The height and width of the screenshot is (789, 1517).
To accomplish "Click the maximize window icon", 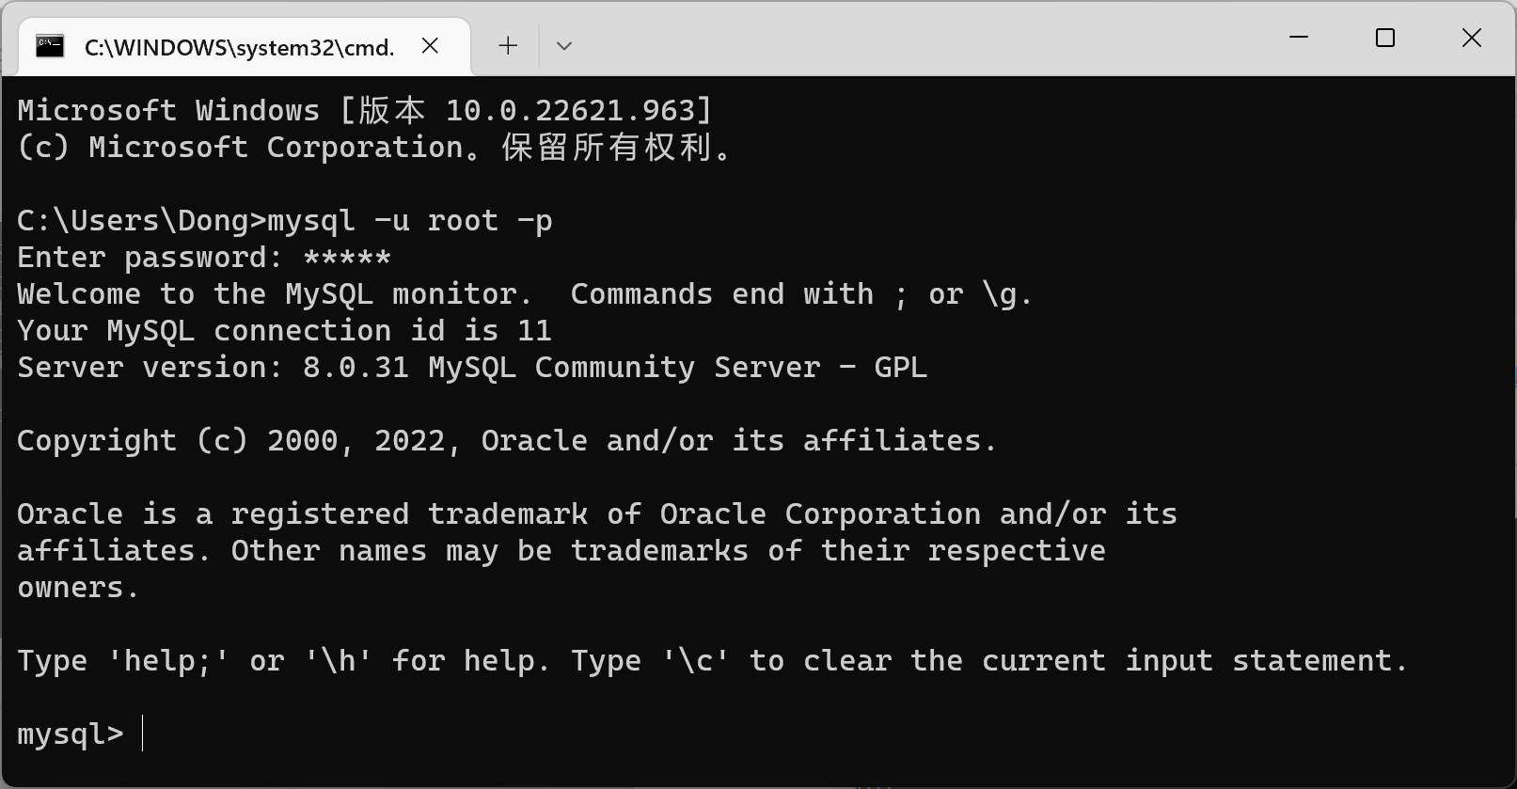I will point(1384,38).
